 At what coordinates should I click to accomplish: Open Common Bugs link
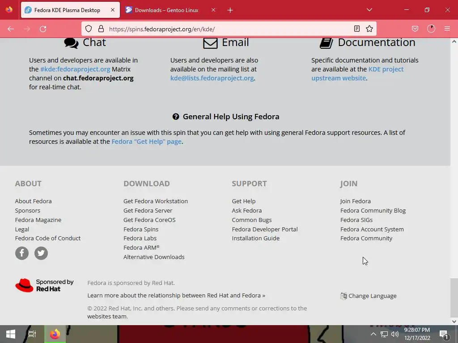tap(252, 220)
